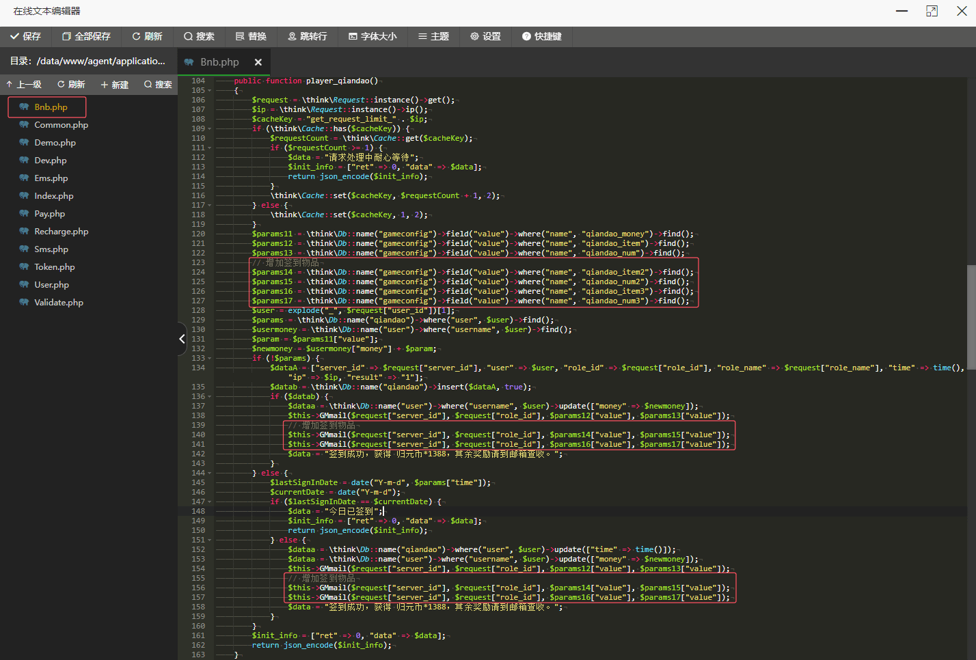976x660 pixels.
Task: Open Recharge.php from the file list
Action: pos(61,232)
